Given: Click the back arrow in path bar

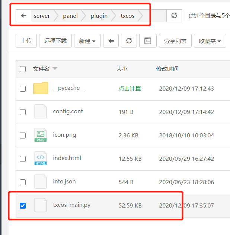Looking at the screenshot, I should 23,16.
